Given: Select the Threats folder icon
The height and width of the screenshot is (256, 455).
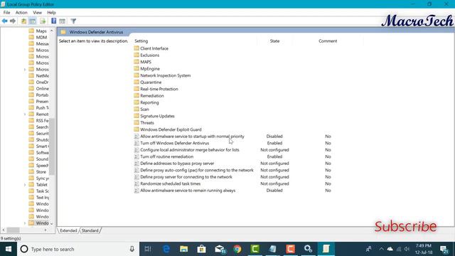Looking at the screenshot, I should [136, 122].
